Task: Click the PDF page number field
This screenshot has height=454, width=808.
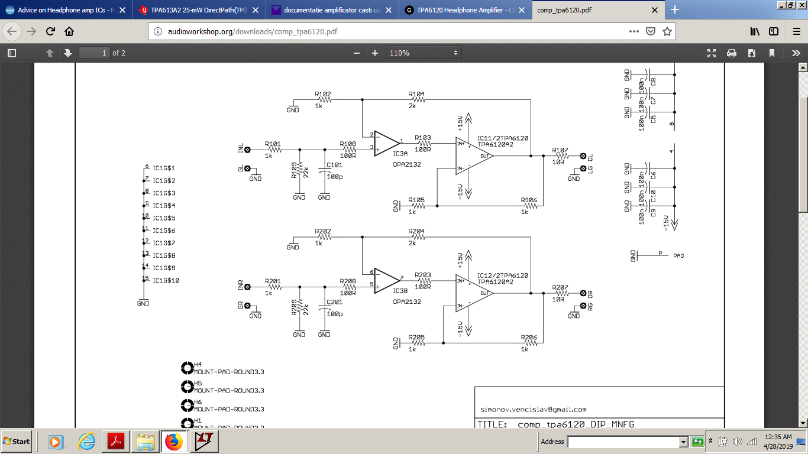Action: 95,53
